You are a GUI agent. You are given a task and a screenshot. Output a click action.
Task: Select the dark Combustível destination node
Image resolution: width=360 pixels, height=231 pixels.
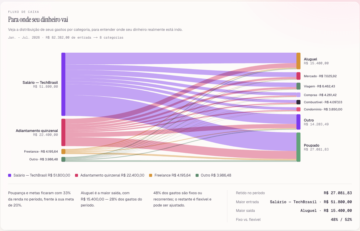tap(298, 102)
